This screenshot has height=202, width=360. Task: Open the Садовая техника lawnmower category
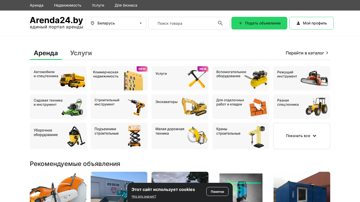(x=58, y=107)
